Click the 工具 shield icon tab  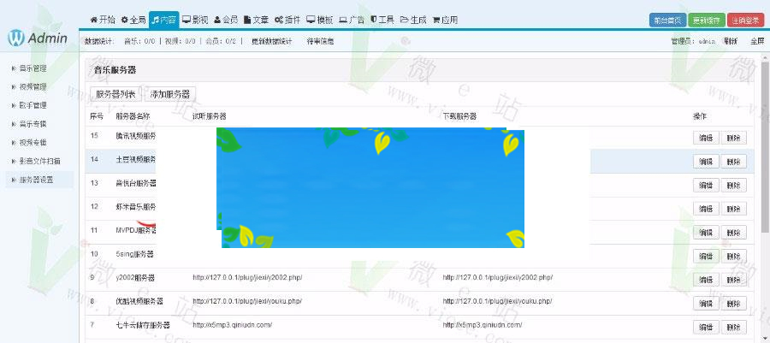[382, 19]
